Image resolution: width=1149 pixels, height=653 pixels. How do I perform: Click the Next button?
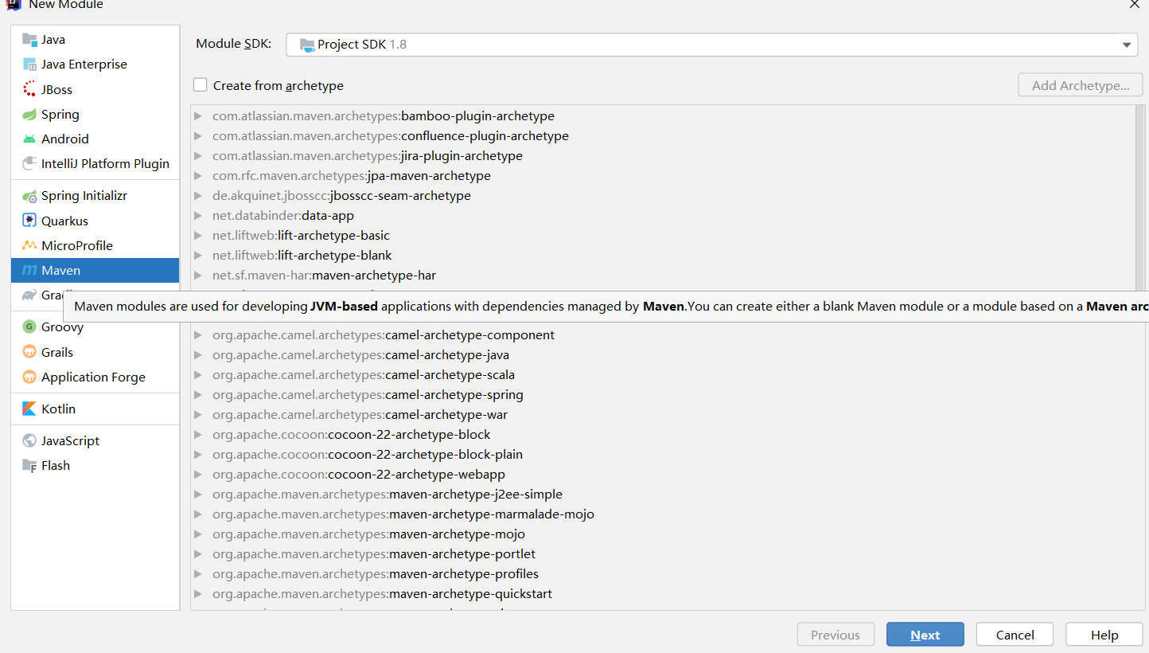pos(925,635)
